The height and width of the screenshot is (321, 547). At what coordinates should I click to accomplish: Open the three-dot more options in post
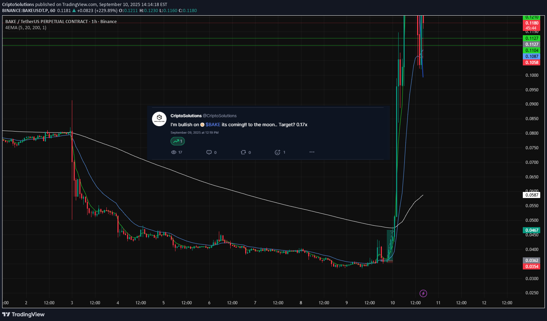[312, 152]
